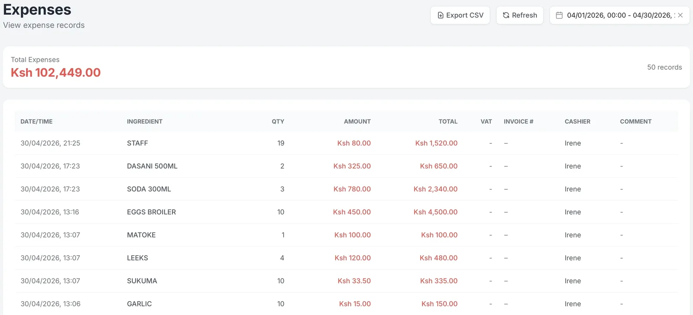Viewport: 693px width, 315px height.
Task: Click the TOTAL column header
Action: click(448, 122)
